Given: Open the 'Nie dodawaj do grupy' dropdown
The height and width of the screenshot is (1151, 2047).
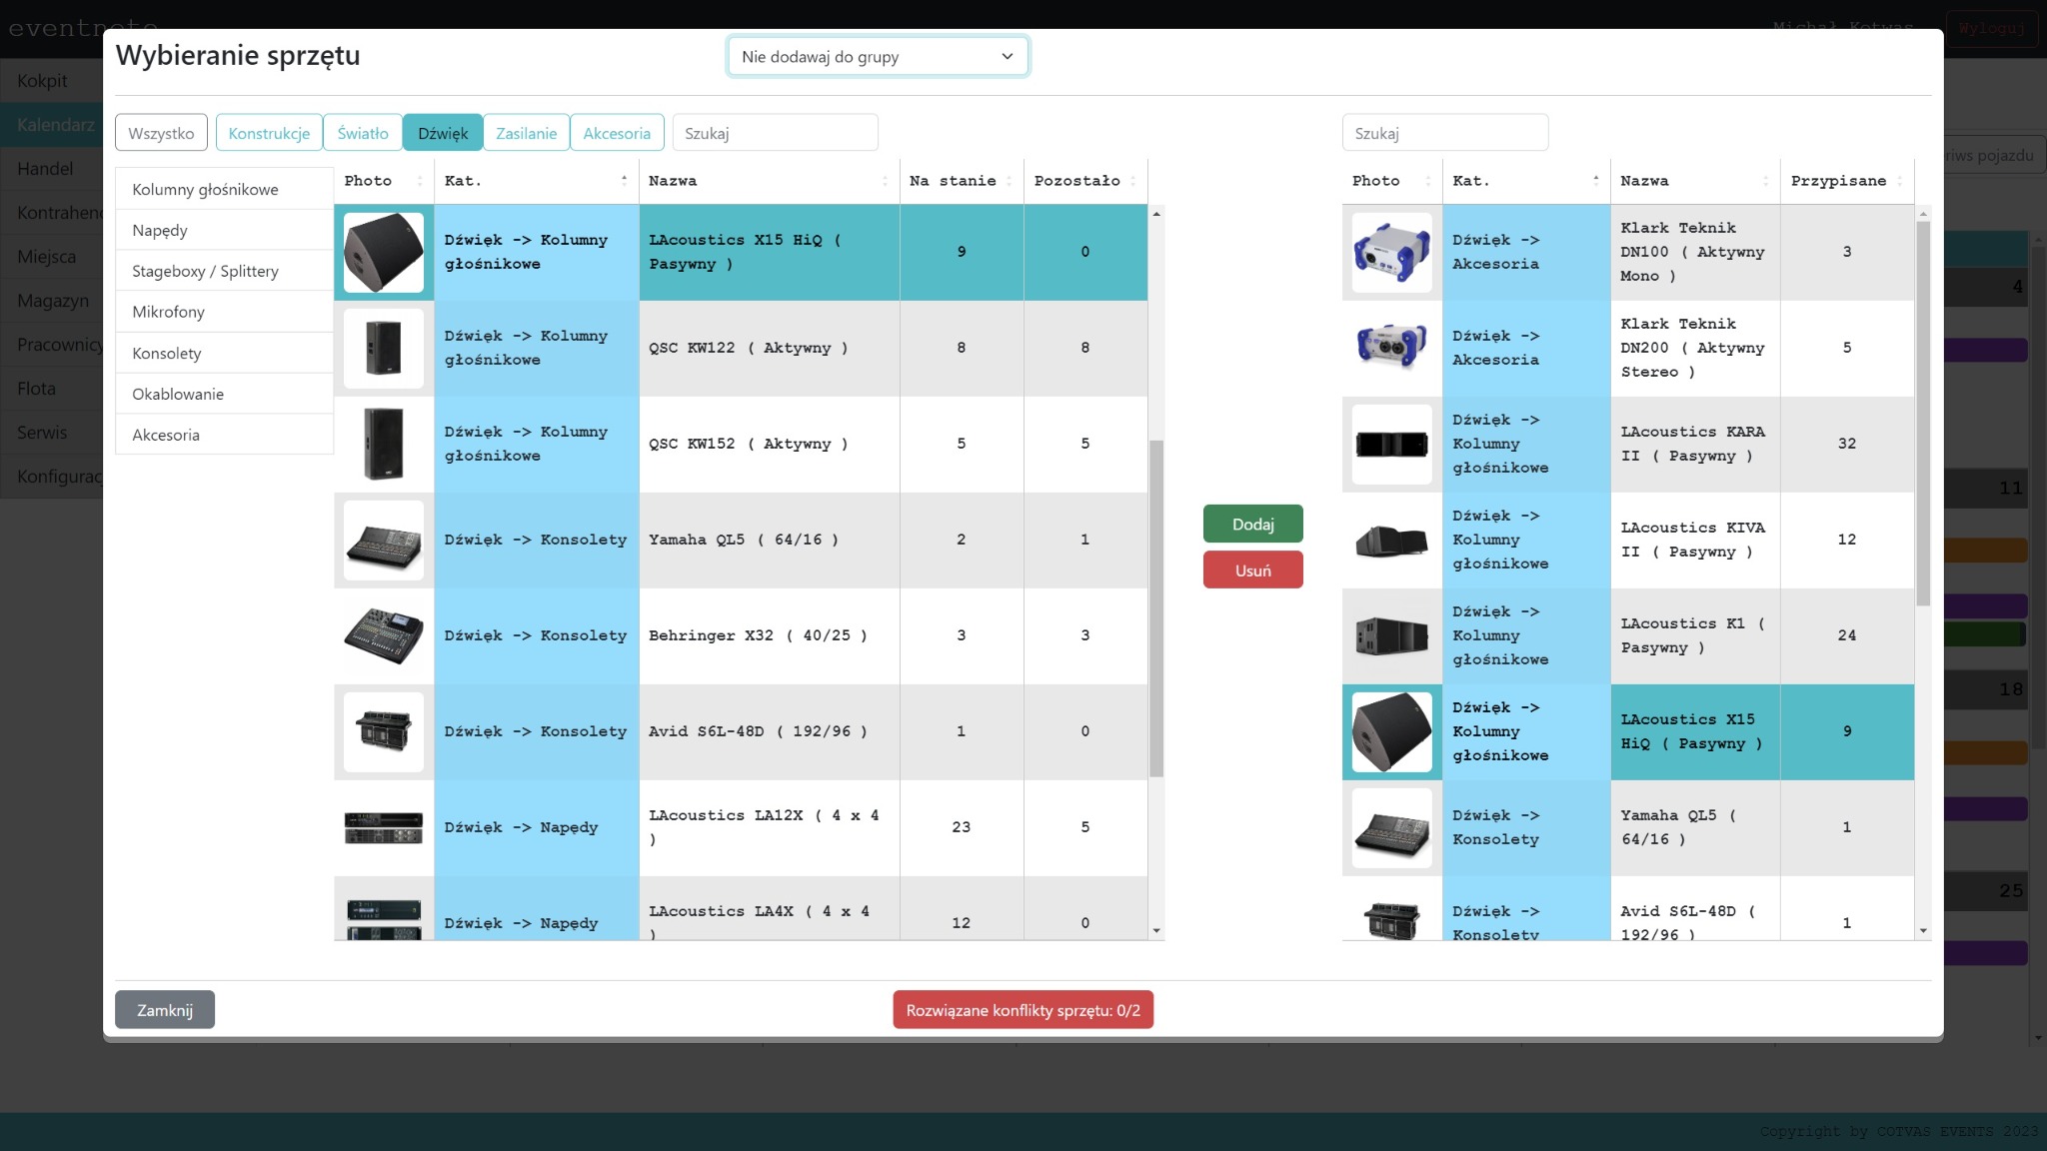Looking at the screenshot, I should pyautogui.click(x=877, y=57).
